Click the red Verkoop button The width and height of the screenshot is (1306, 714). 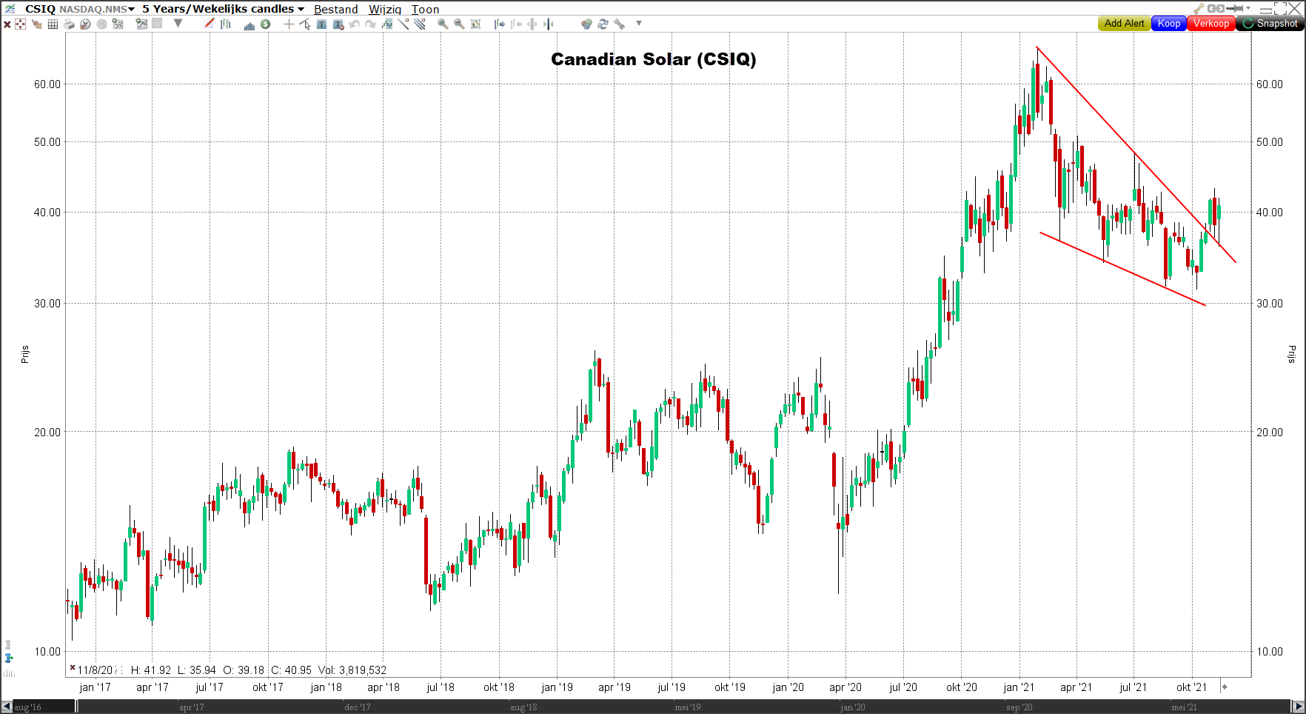[1211, 24]
